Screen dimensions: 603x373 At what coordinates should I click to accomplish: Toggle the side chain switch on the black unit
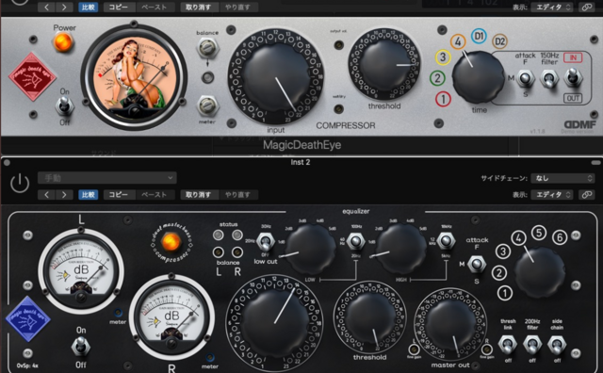[x=557, y=344]
